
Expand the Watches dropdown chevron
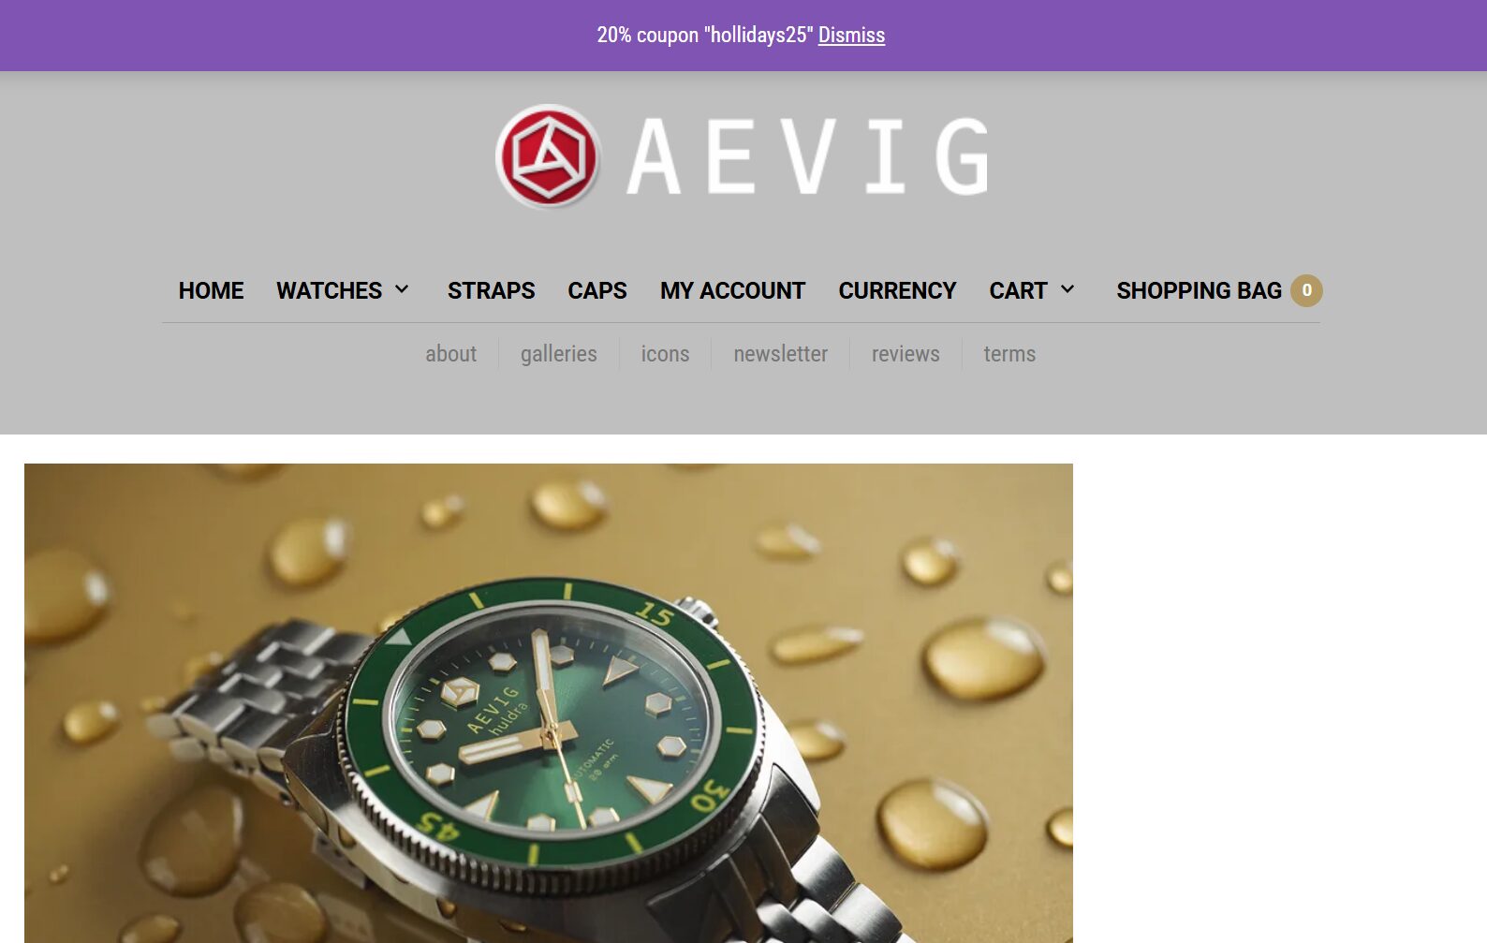[402, 289]
